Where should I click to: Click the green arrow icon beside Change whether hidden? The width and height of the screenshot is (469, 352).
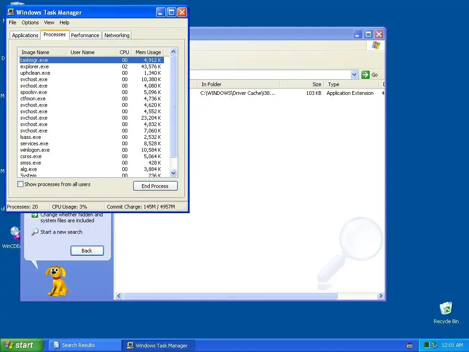[35, 215]
